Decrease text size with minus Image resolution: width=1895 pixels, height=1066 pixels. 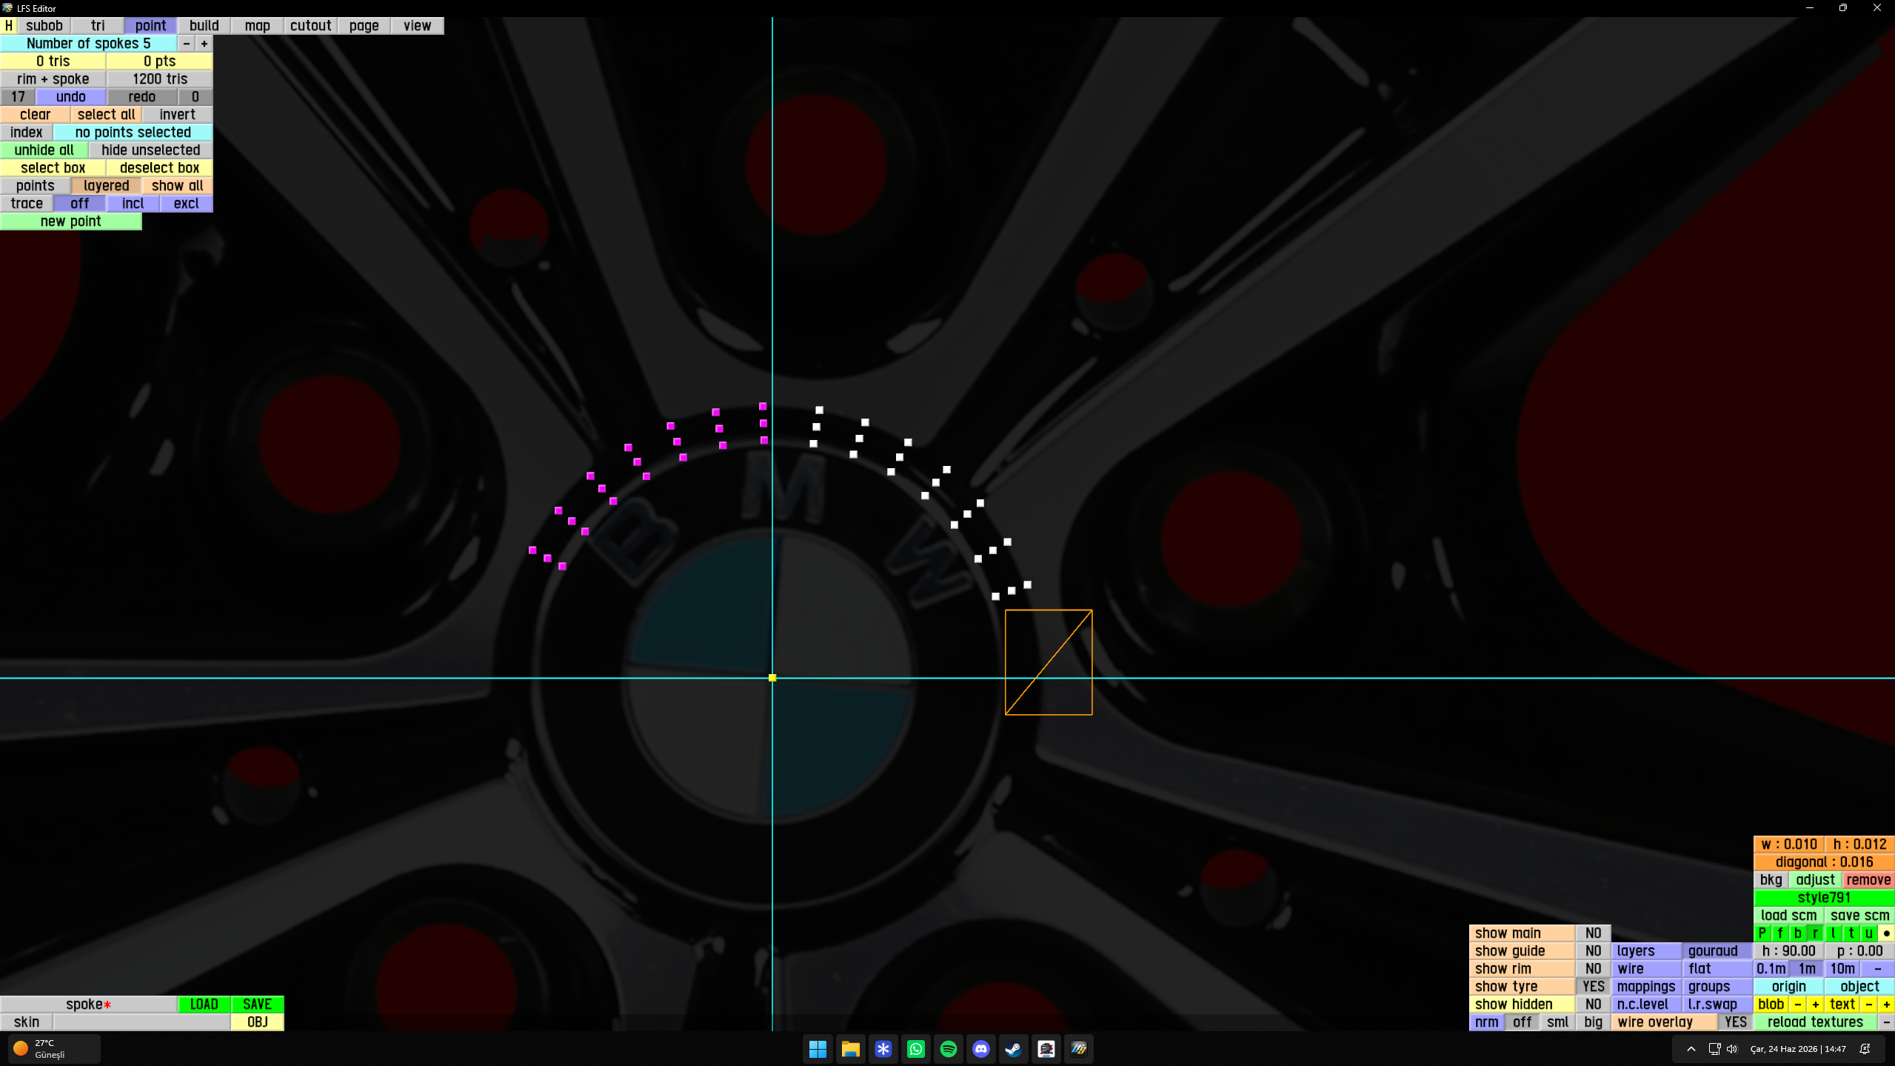tap(1869, 1005)
